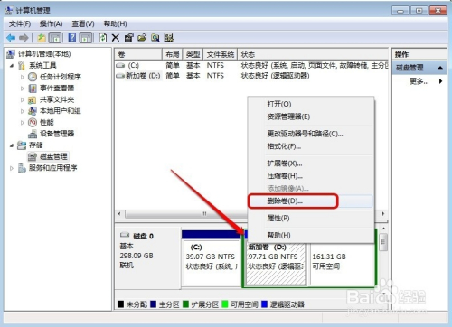
Task: Collapse the 磁盘管理 actions section arrow
Action: click(x=440, y=68)
